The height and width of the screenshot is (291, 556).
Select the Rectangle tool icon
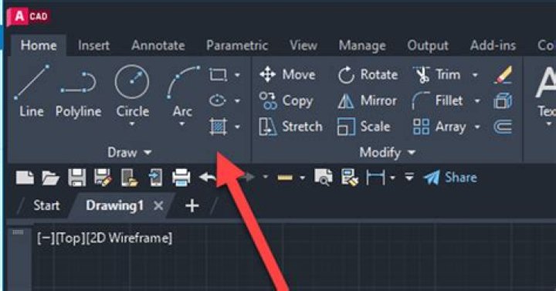(x=218, y=75)
